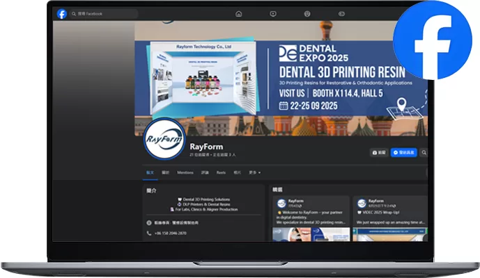Click the gray Follow button

[x=379, y=152]
